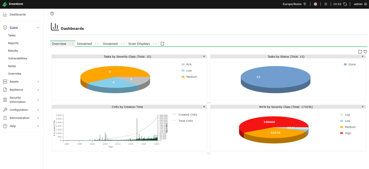The height and width of the screenshot is (169, 369).
Task: Expand the Assets sidebar menu
Action: tap(38, 81)
